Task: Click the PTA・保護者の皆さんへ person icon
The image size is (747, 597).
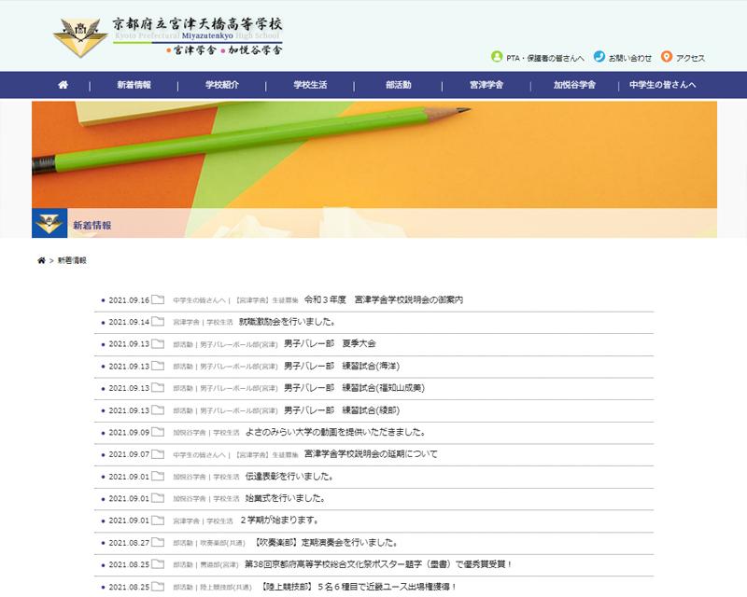Action: pos(496,57)
